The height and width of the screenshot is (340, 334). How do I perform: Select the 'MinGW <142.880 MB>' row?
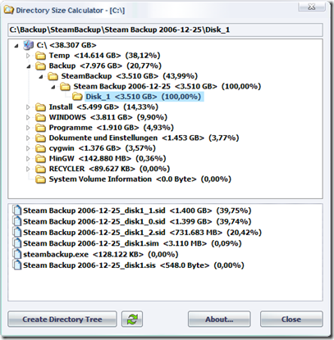point(108,159)
